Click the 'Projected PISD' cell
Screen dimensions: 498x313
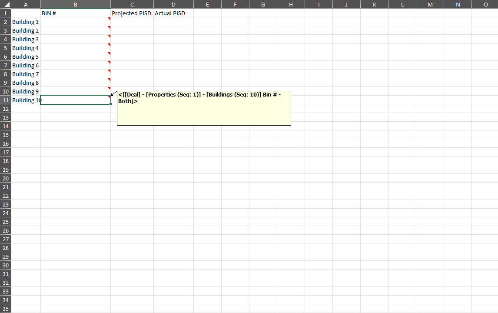point(132,13)
